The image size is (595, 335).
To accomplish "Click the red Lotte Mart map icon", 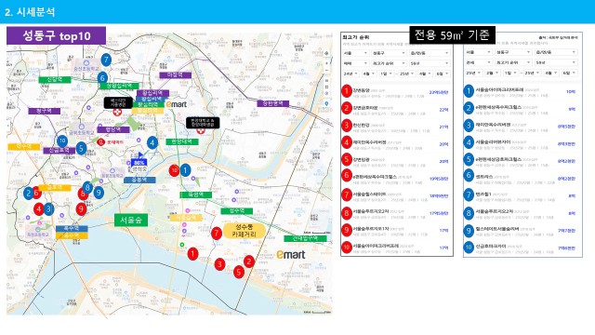I will coord(100,142).
